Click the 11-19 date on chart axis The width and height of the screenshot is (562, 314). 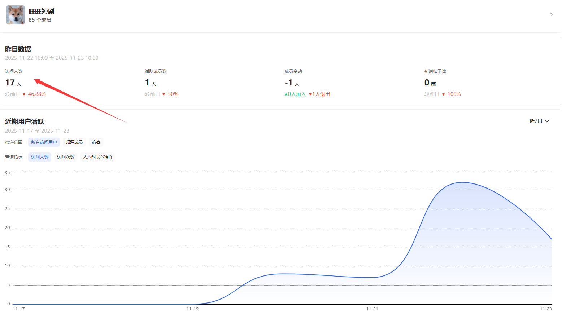(192, 309)
